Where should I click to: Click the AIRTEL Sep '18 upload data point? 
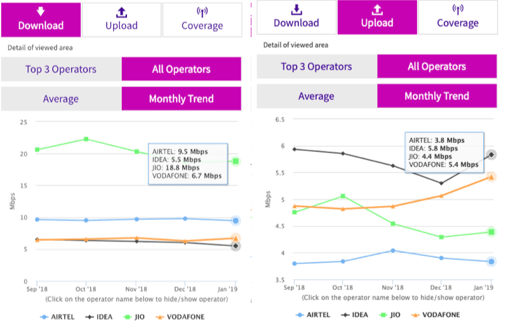(x=295, y=264)
